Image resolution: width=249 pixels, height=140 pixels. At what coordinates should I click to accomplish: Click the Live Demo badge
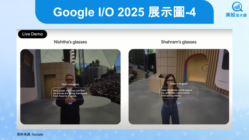(33, 34)
